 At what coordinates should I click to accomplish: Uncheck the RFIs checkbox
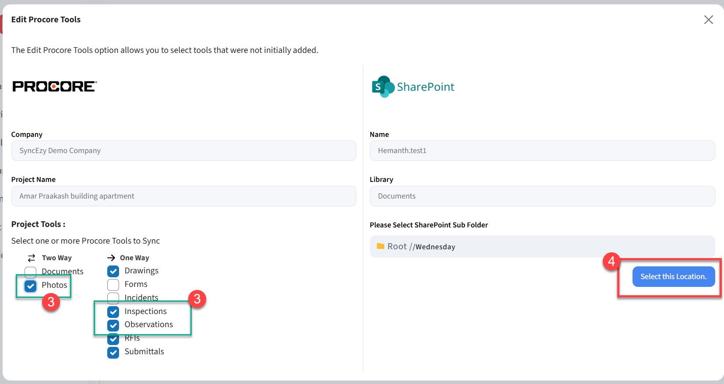pos(113,339)
